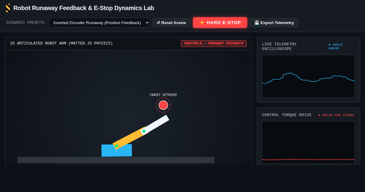Open the Scenario Presets dropdown

click(99, 23)
